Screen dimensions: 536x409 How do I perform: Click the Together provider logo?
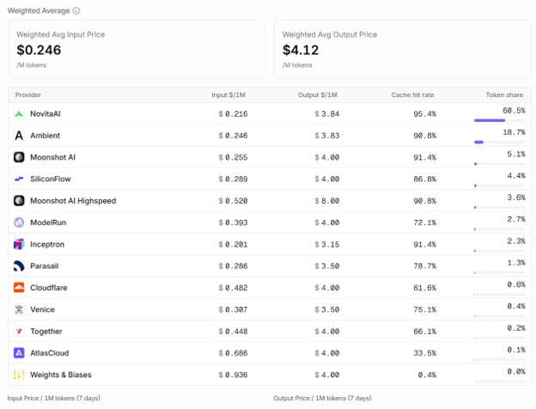point(19,331)
